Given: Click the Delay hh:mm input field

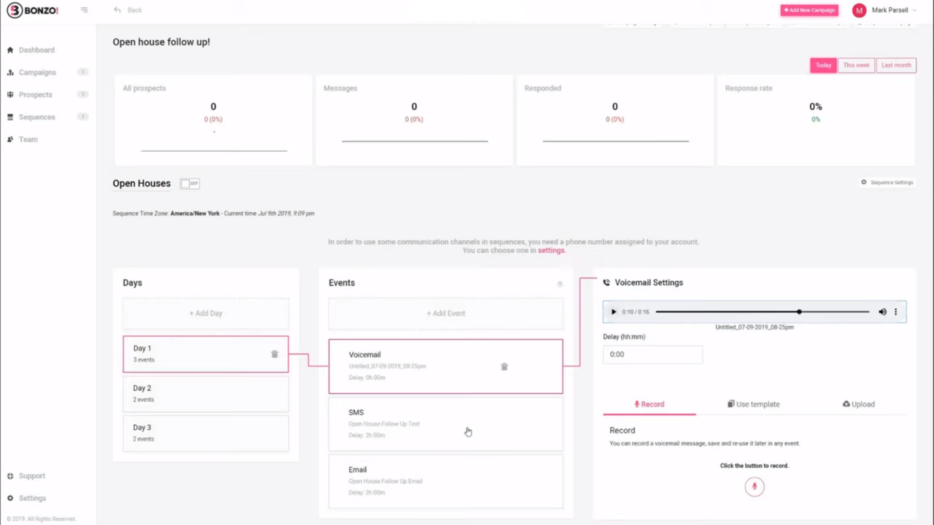Looking at the screenshot, I should [x=652, y=355].
